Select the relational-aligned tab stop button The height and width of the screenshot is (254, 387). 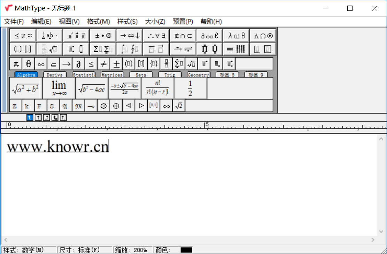[x=55, y=117]
